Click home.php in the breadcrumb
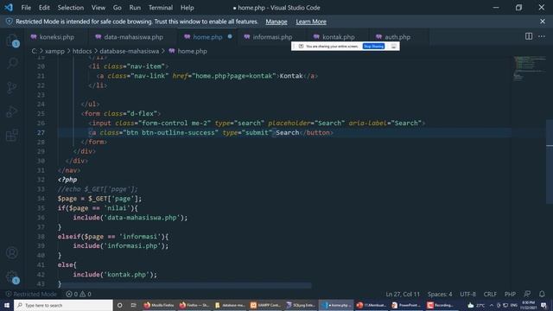The width and height of the screenshot is (553, 311). [192, 51]
